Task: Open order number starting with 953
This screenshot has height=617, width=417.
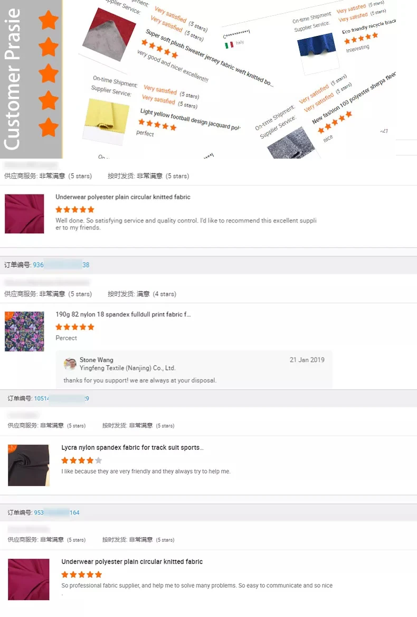Action: [56, 512]
